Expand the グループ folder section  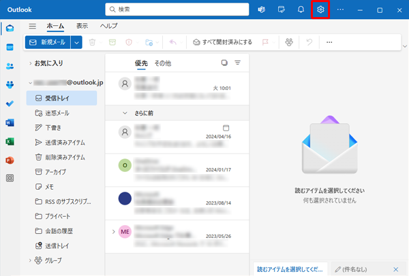30,260
